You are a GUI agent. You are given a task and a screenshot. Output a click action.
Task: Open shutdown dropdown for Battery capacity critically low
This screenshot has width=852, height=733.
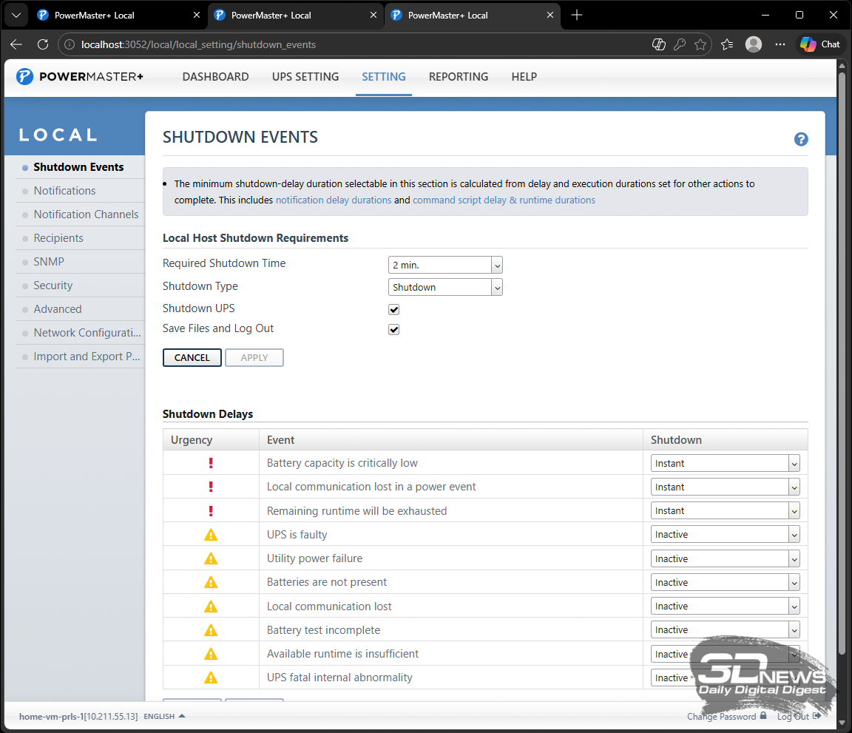[725, 464]
